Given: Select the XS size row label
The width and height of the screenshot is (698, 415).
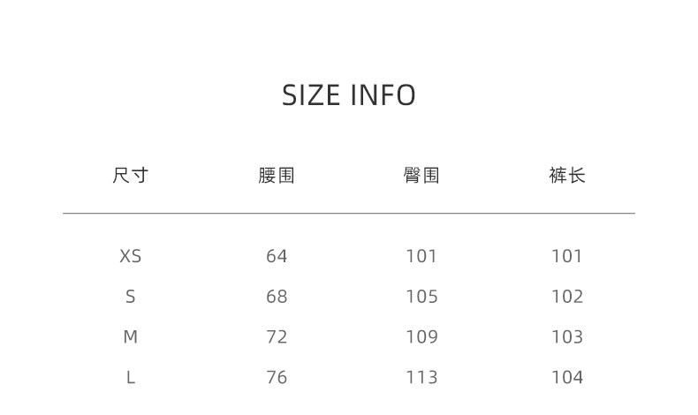Looking at the screenshot, I should [x=130, y=256].
